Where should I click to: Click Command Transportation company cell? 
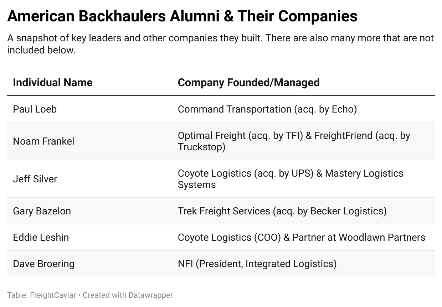pos(267,109)
